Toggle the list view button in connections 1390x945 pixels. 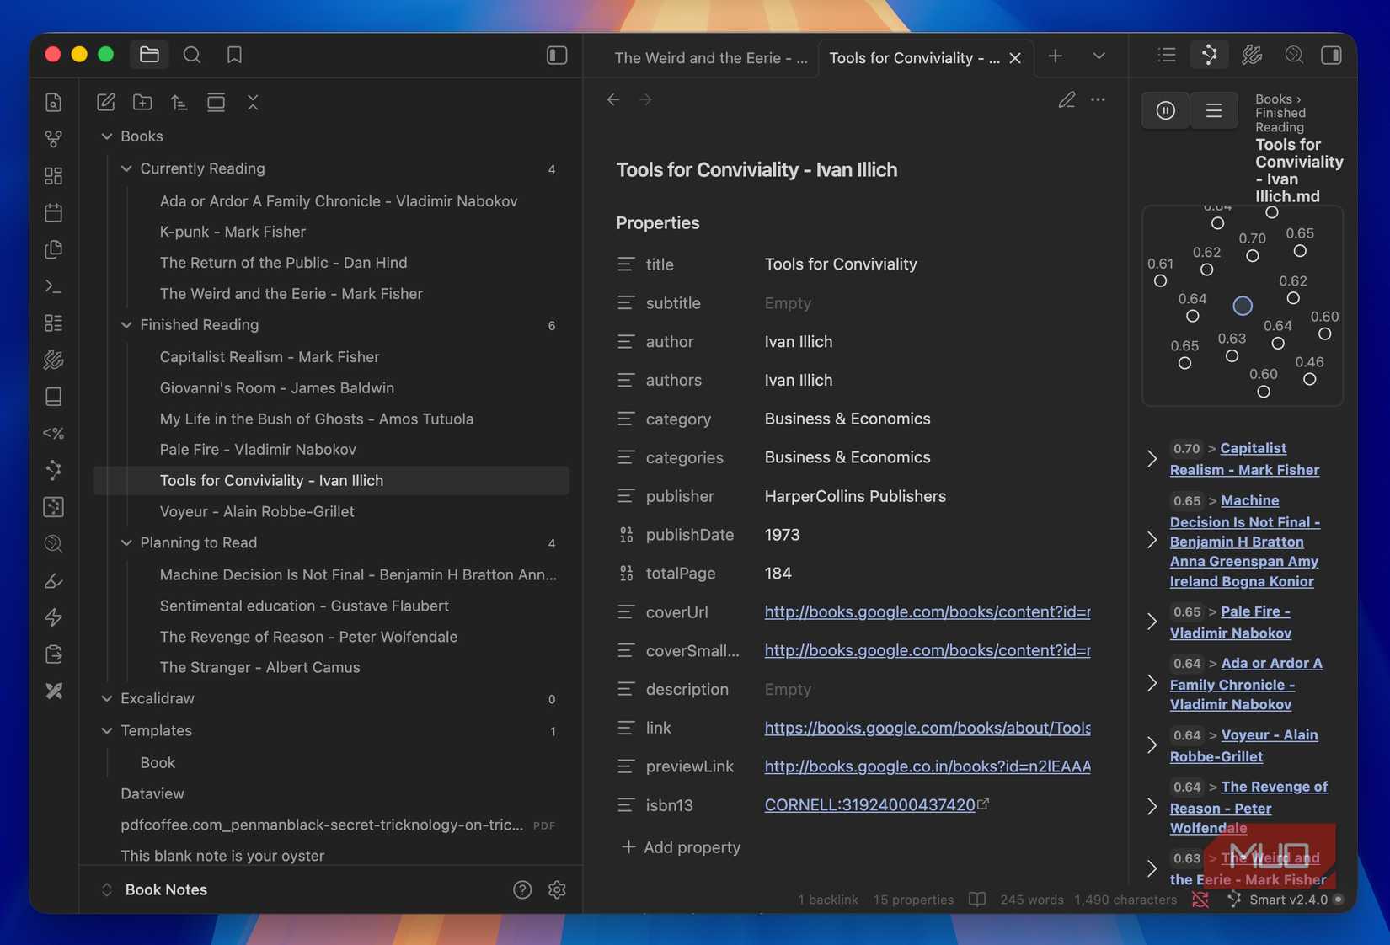[1214, 110]
